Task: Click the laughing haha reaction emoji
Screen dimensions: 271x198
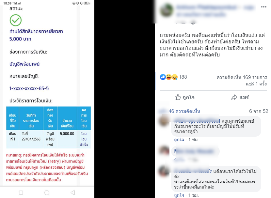Action: pos(169,77)
